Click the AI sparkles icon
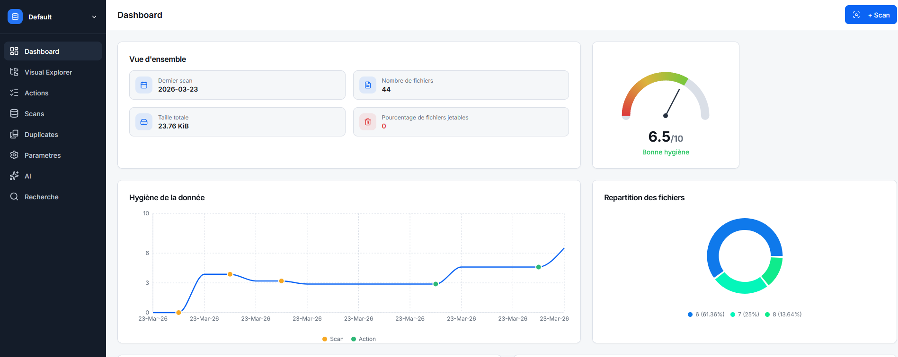The image size is (898, 357). [14, 176]
